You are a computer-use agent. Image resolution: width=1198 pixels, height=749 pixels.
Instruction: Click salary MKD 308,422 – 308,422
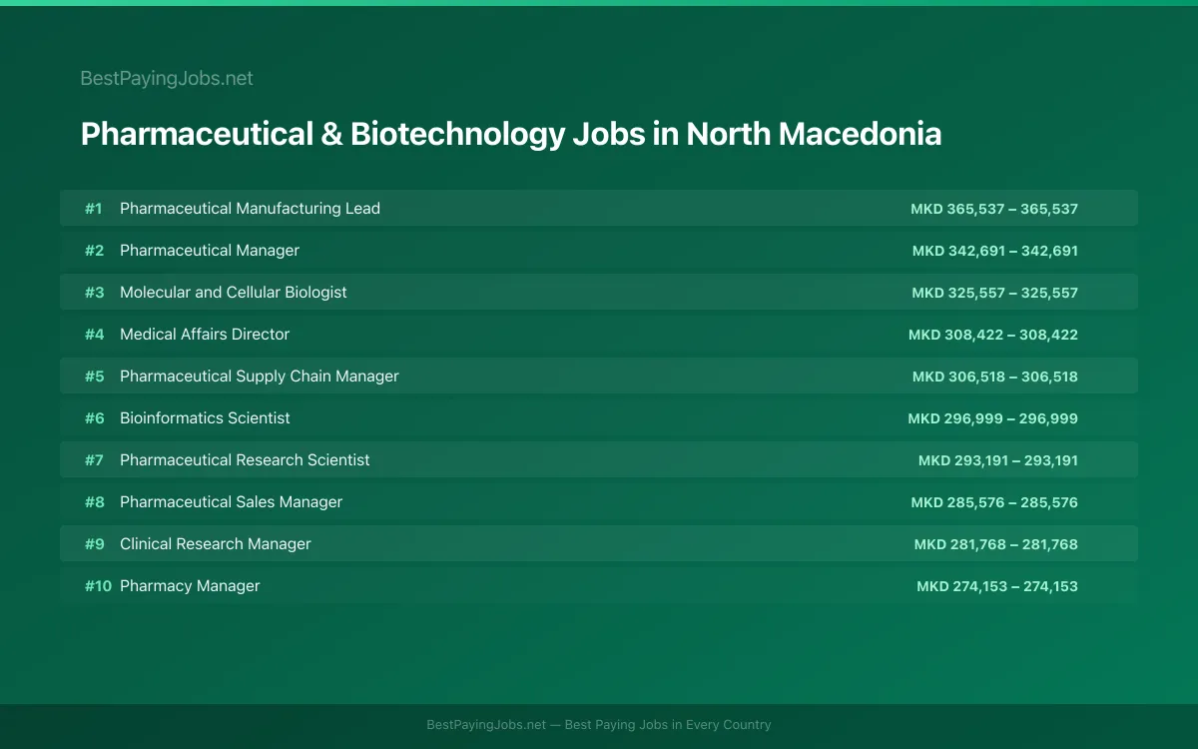click(x=993, y=335)
